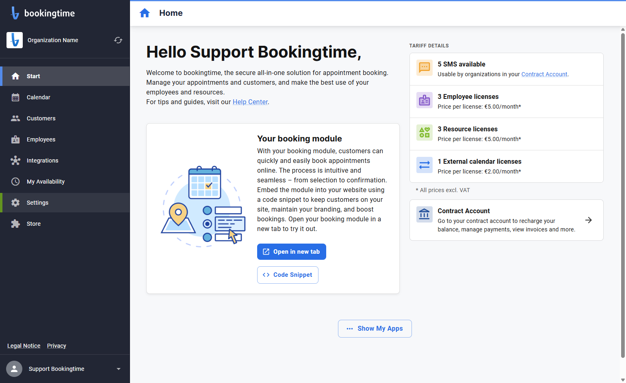
Task: Click the Employee licenses badge icon
Action: tap(425, 100)
